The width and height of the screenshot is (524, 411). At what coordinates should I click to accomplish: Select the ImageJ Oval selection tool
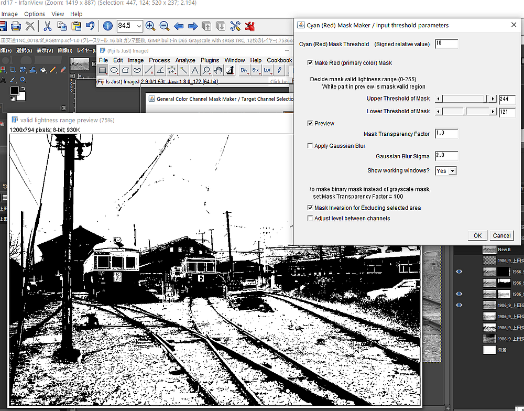tap(114, 70)
